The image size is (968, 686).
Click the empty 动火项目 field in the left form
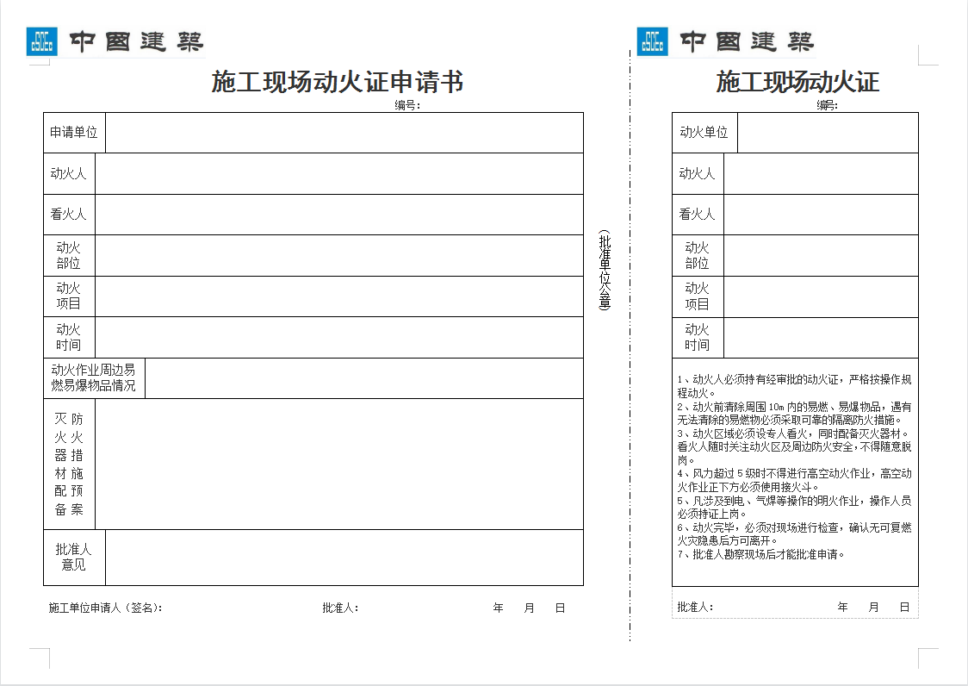339,296
